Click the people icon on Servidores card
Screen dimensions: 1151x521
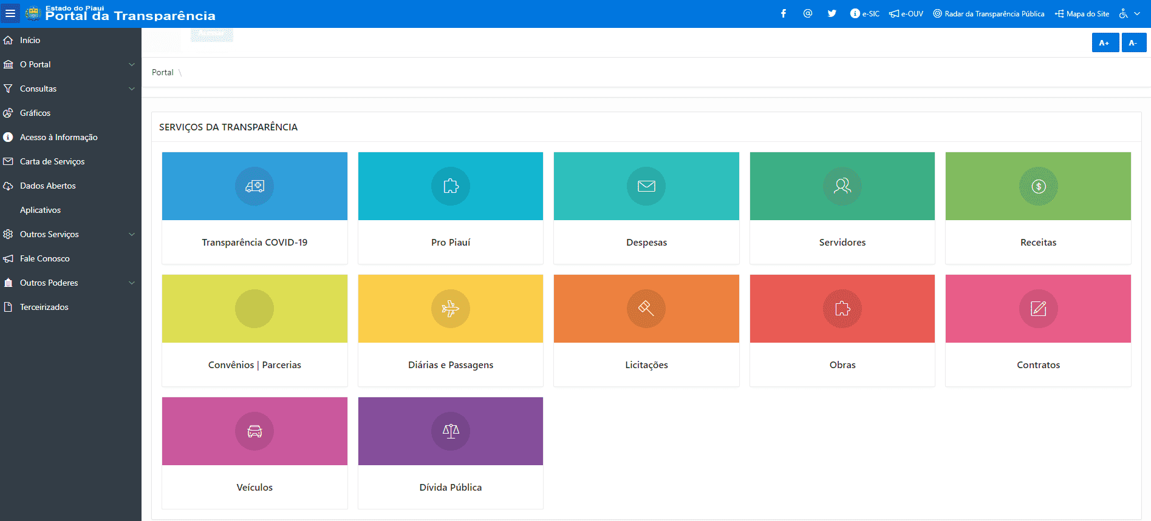(x=842, y=186)
